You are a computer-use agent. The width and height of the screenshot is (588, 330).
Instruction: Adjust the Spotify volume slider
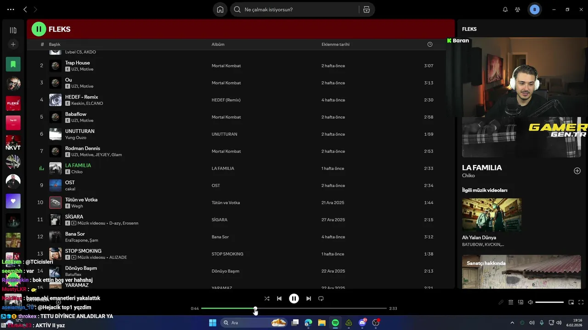549,302
